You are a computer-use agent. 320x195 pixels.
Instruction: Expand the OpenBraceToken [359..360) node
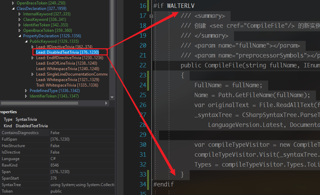click(19, 30)
